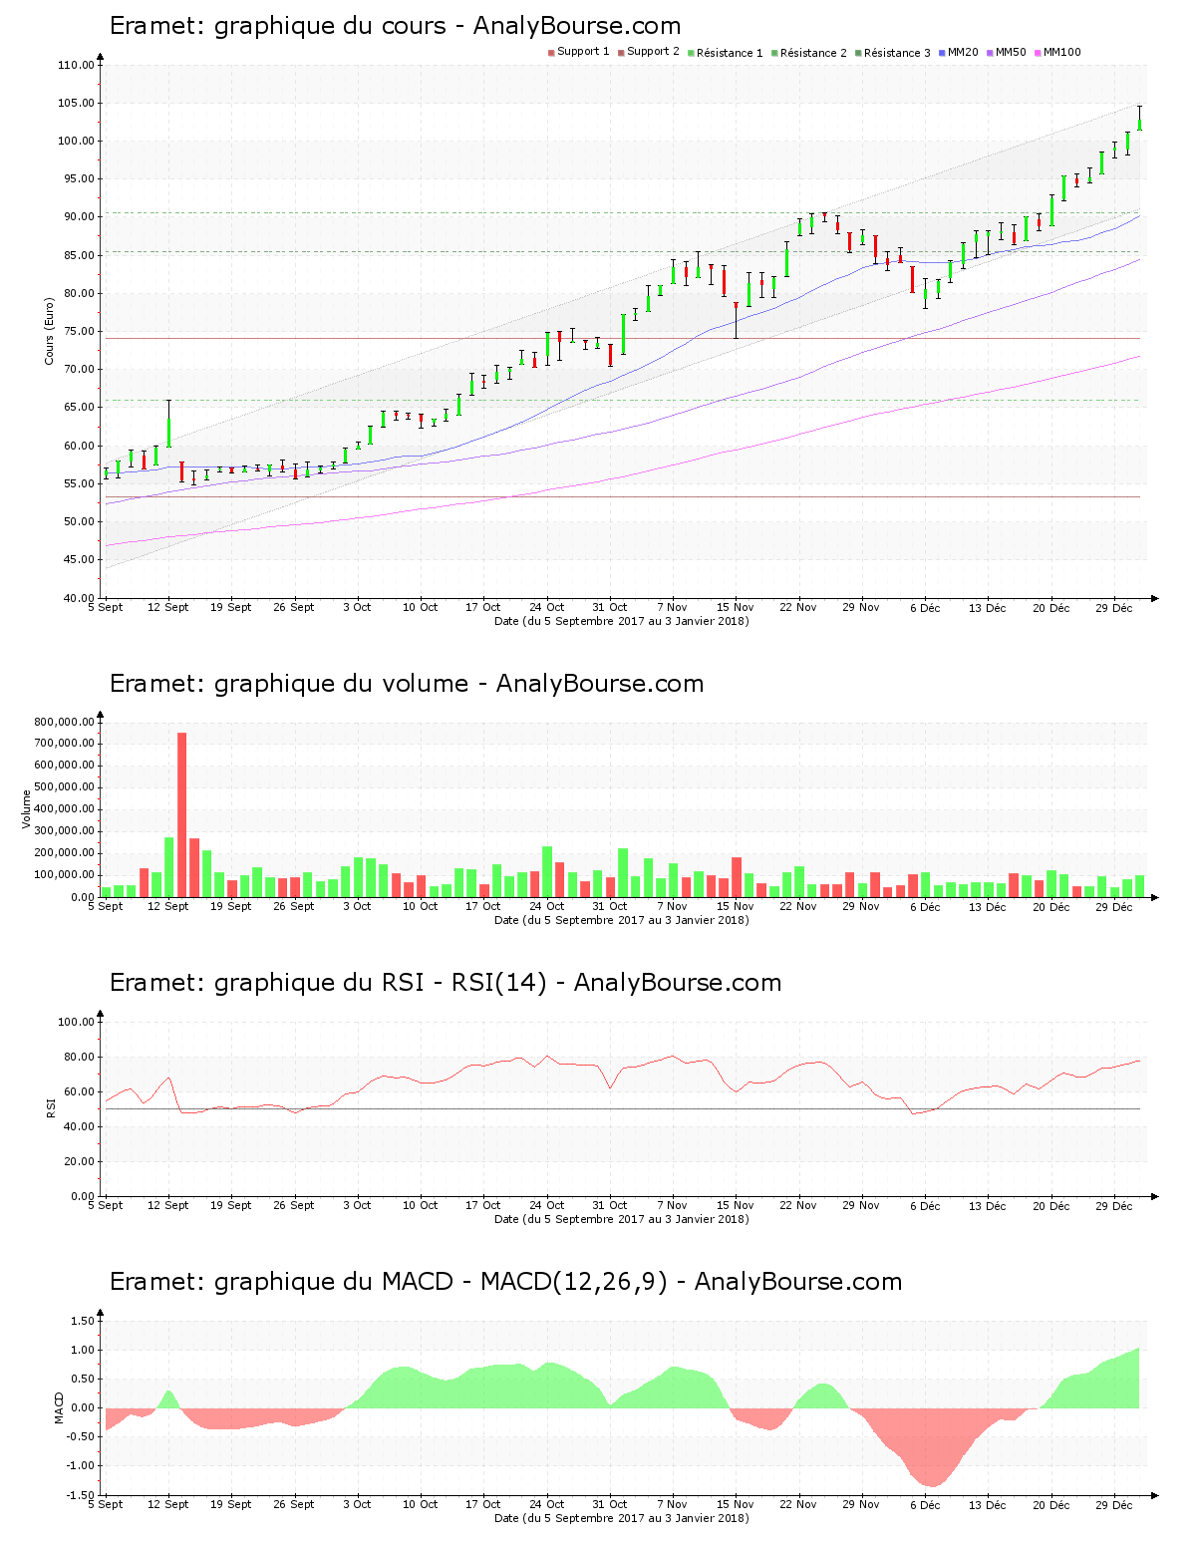1196x1545 pixels.
Task: Click the MM20 legend entry
Action: point(958,52)
